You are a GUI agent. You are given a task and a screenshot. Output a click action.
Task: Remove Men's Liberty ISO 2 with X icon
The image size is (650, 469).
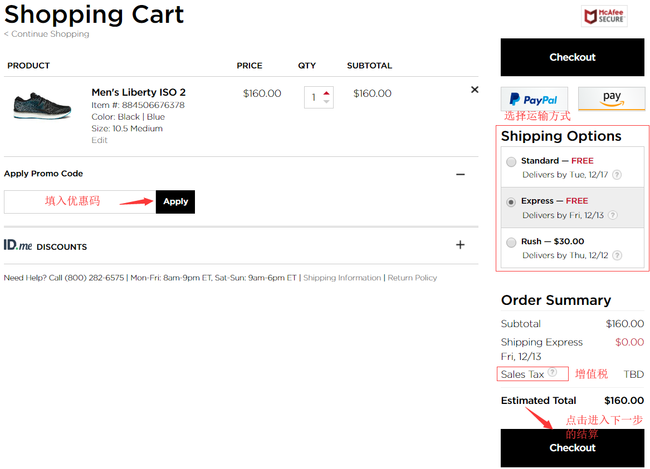475,90
